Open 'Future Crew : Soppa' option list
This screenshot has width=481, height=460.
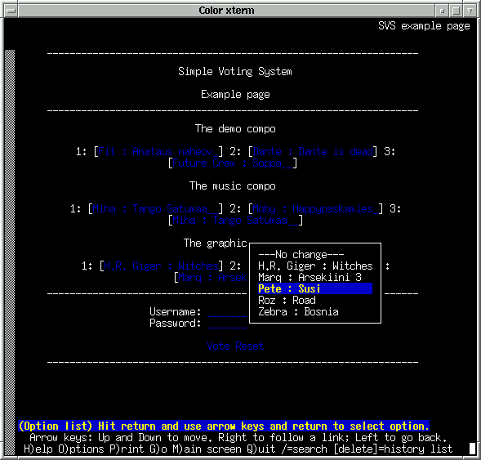[233, 163]
